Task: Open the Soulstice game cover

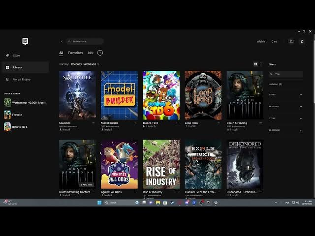Action: click(77, 95)
